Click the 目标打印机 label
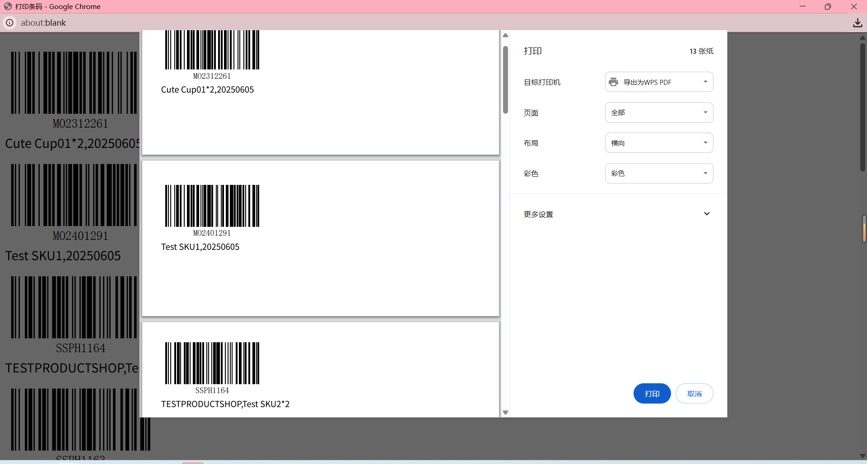This screenshot has height=464, width=867. click(x=542, y=82)
